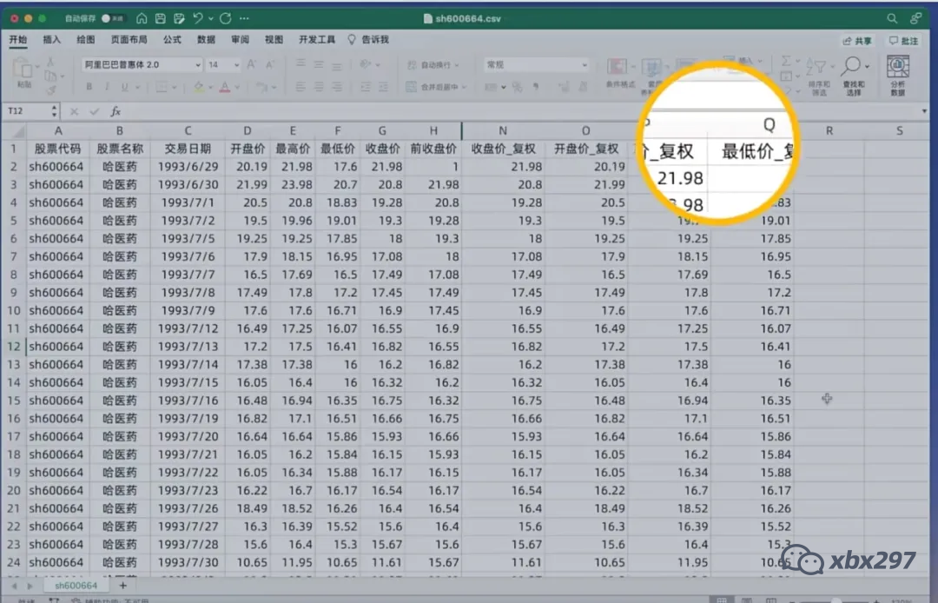
Task: Click the 分析数据 analyze data button
Action: point(897,75)
